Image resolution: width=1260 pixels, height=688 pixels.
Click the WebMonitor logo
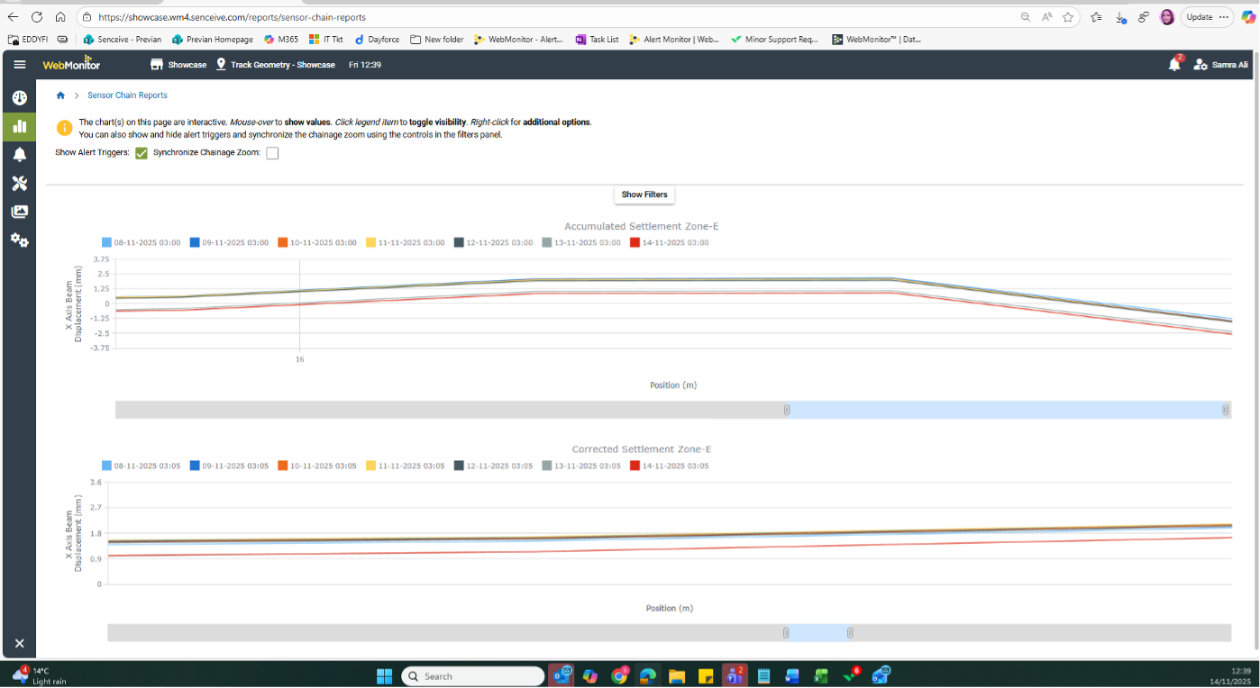(71, 65)
